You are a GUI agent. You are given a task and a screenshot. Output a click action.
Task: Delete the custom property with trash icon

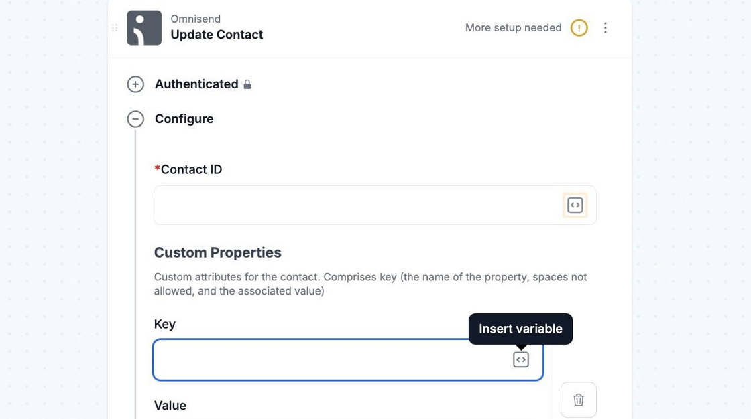pos(578,400)
